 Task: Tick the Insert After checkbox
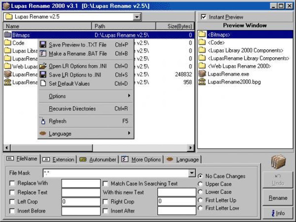(105, 211)
